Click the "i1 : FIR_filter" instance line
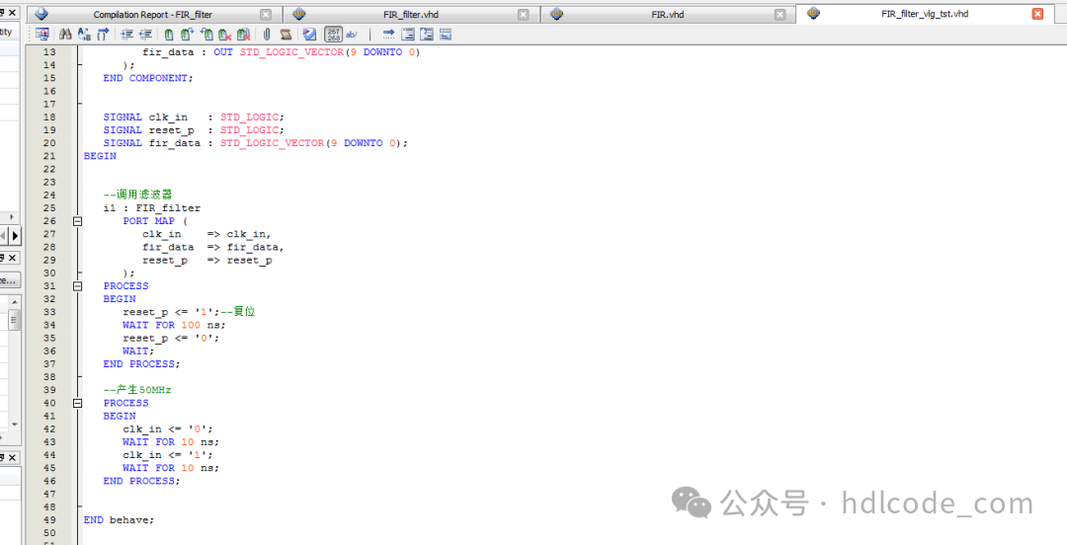Image resolution: width=1067 pixels, height=545 pixels. pyautogui.click(x=152, y=208)
